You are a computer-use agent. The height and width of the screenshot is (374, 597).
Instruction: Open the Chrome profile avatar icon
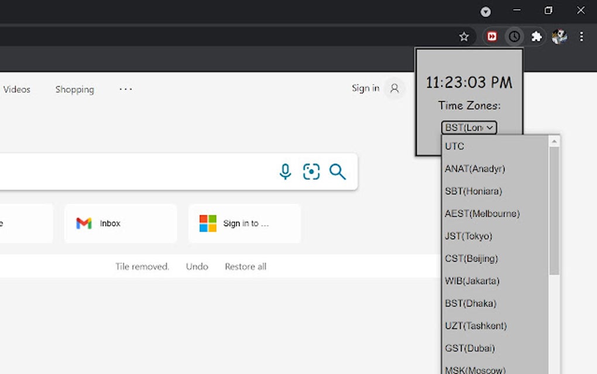pyautogui.click(x=559, y=36)
